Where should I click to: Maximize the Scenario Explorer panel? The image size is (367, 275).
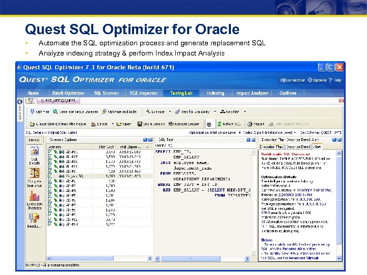(x=150, y=140)
